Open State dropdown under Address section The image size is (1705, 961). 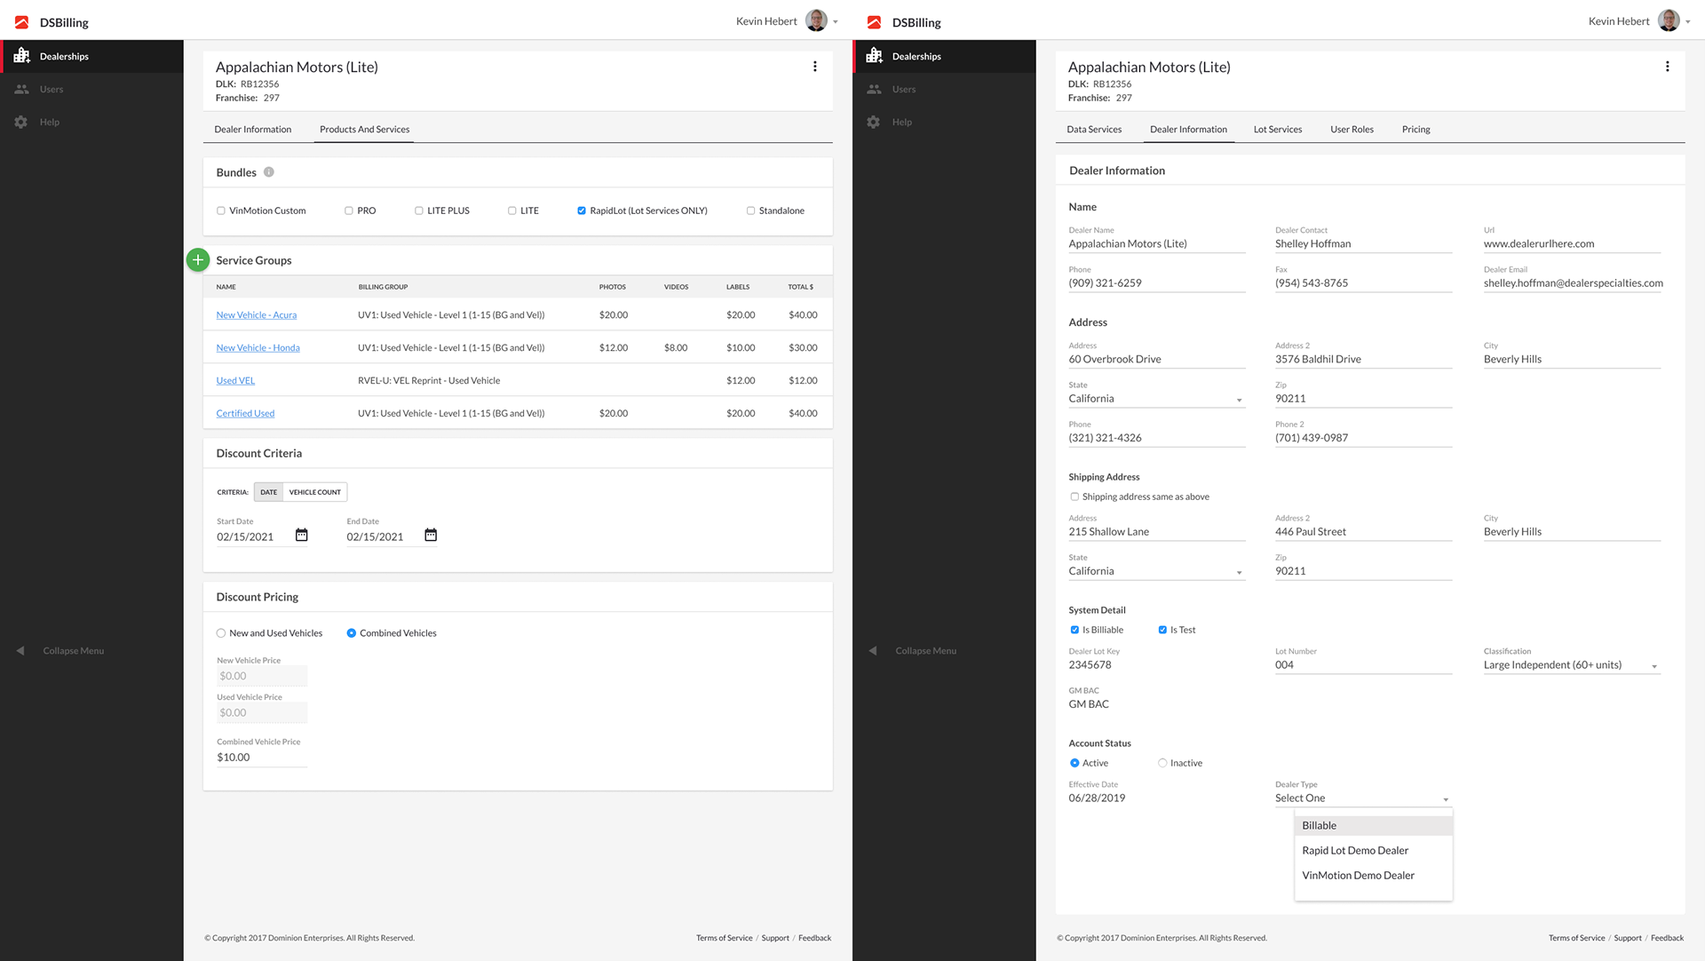1155,399
